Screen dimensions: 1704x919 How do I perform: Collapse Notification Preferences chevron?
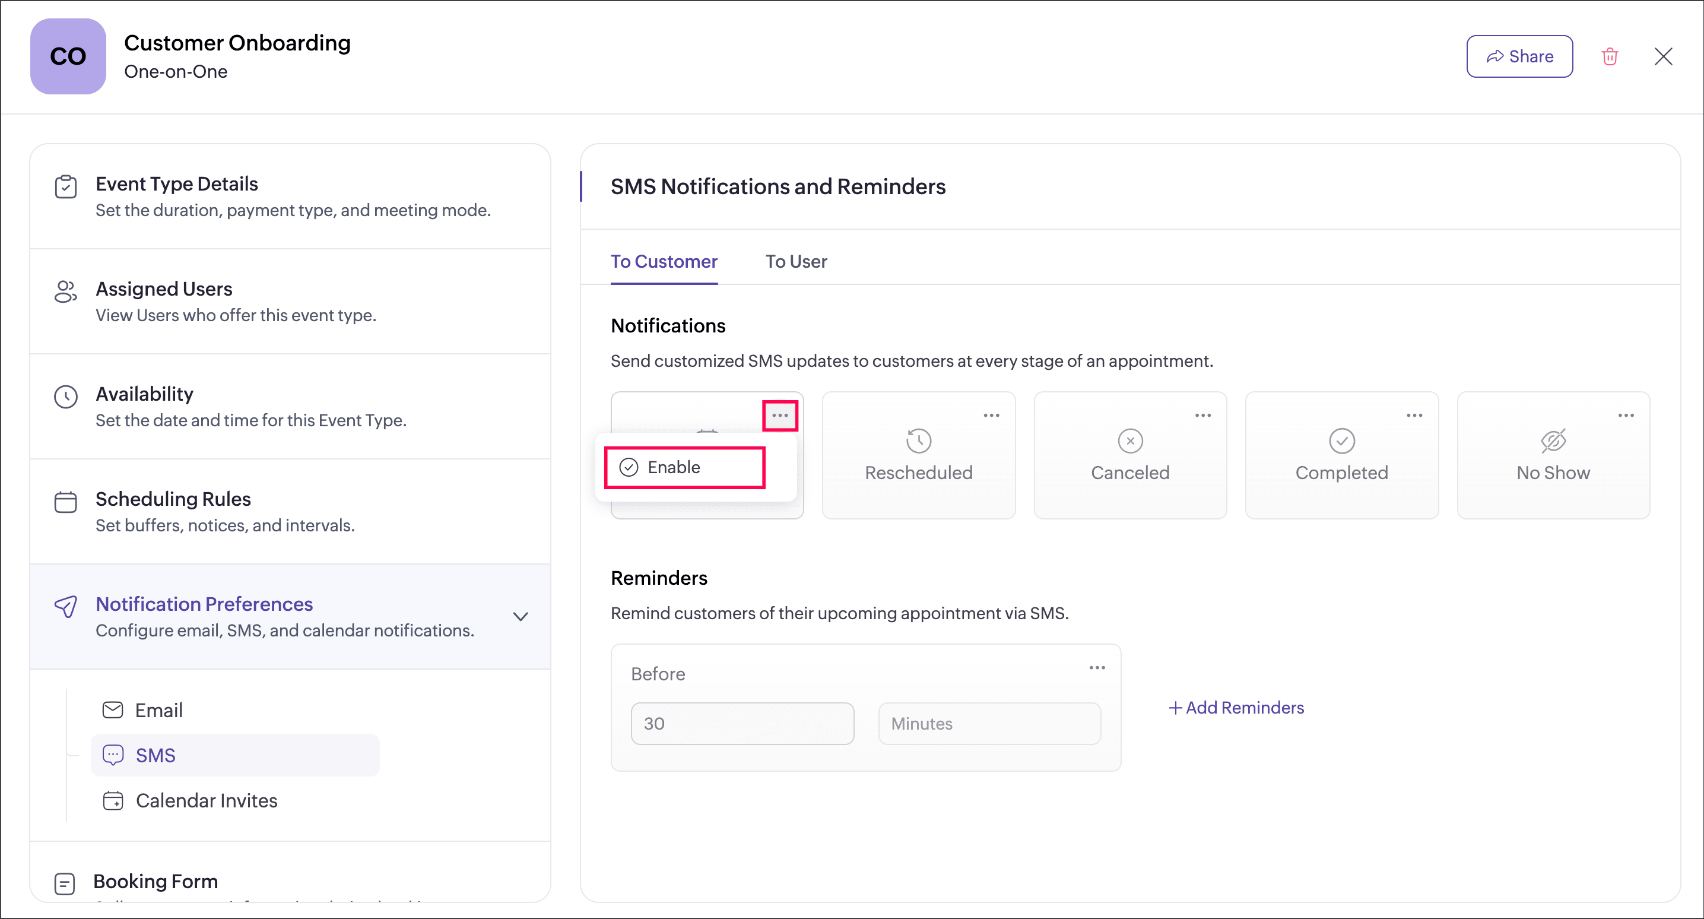coord(521,617)
